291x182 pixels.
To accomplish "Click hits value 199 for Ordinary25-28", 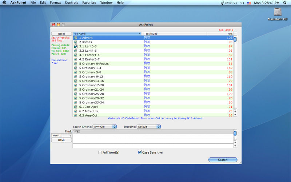I will click(x=230, y=94).
